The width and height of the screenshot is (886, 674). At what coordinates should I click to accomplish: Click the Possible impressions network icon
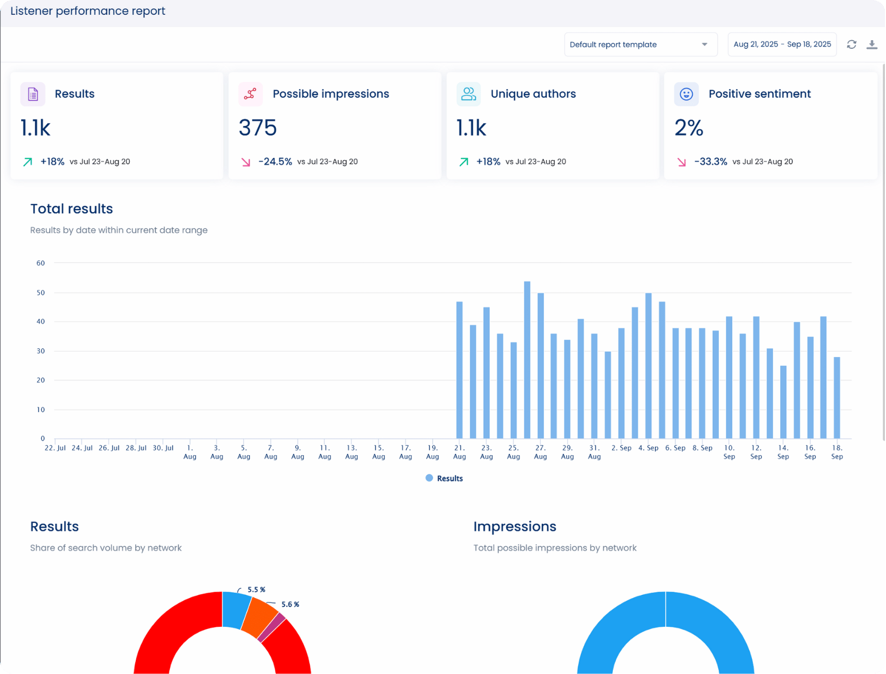250,94
